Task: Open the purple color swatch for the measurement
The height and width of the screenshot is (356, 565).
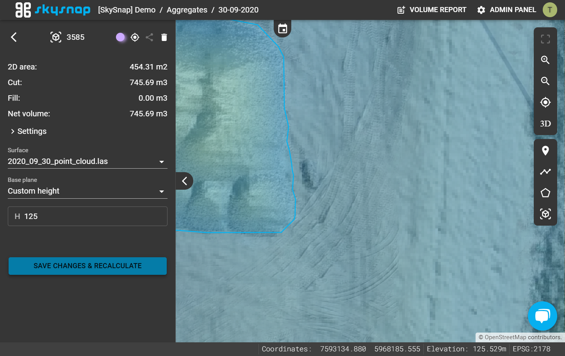Action: (x=120, y=37)
